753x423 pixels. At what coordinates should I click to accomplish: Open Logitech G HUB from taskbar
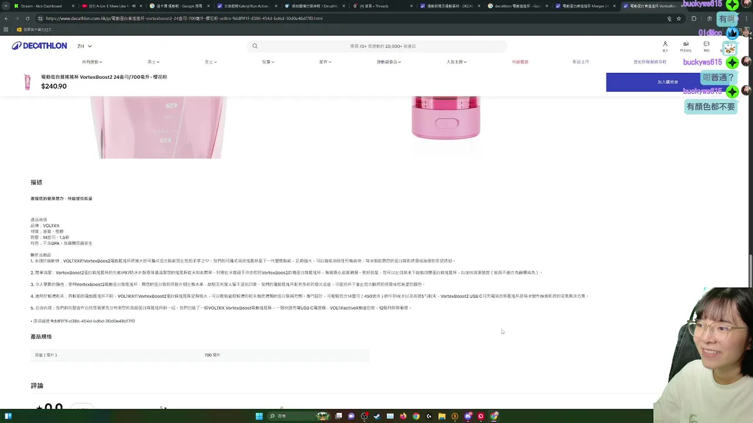429,416
